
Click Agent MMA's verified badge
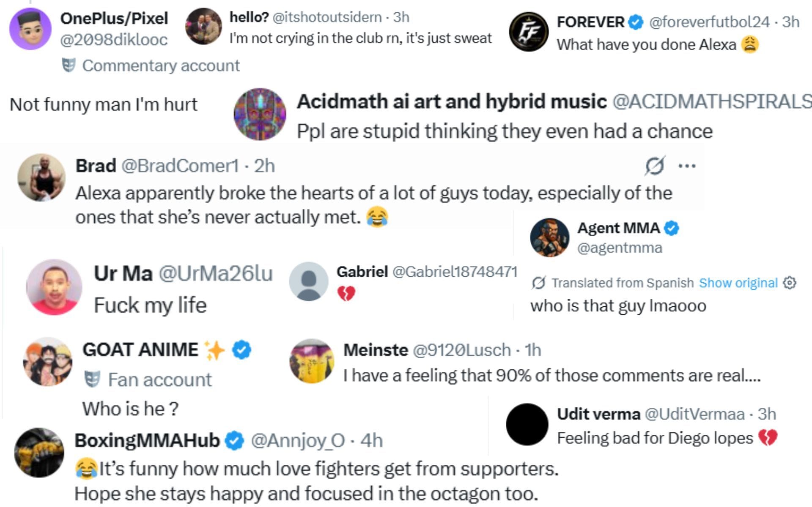(671, 228)
